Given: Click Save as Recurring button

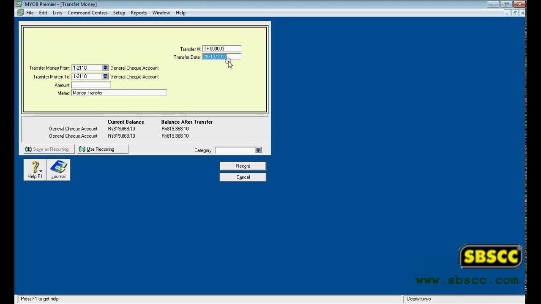Looking at the screenshot, I should [x=49, y=149].
